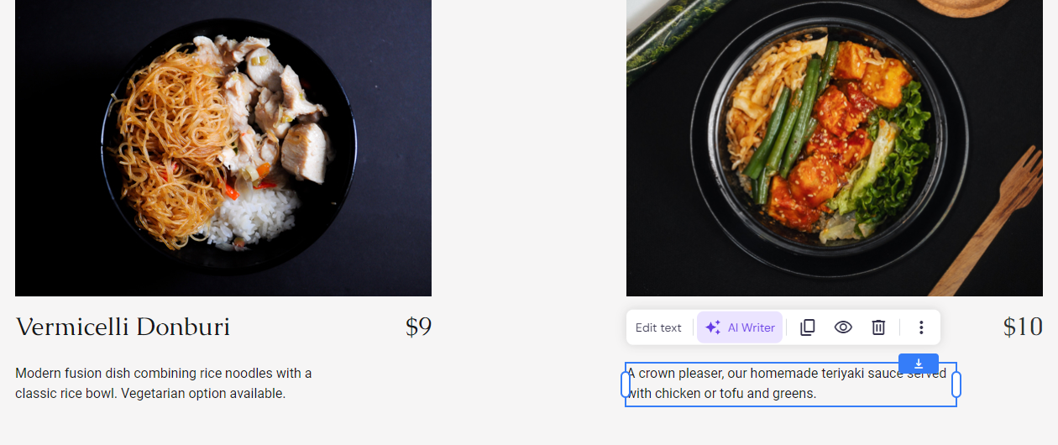Image resolution: width=1058 pixels, height=445 pixels.
Task: Select the Vermicelli Donburi title
Action: click(x=123, y=327)
